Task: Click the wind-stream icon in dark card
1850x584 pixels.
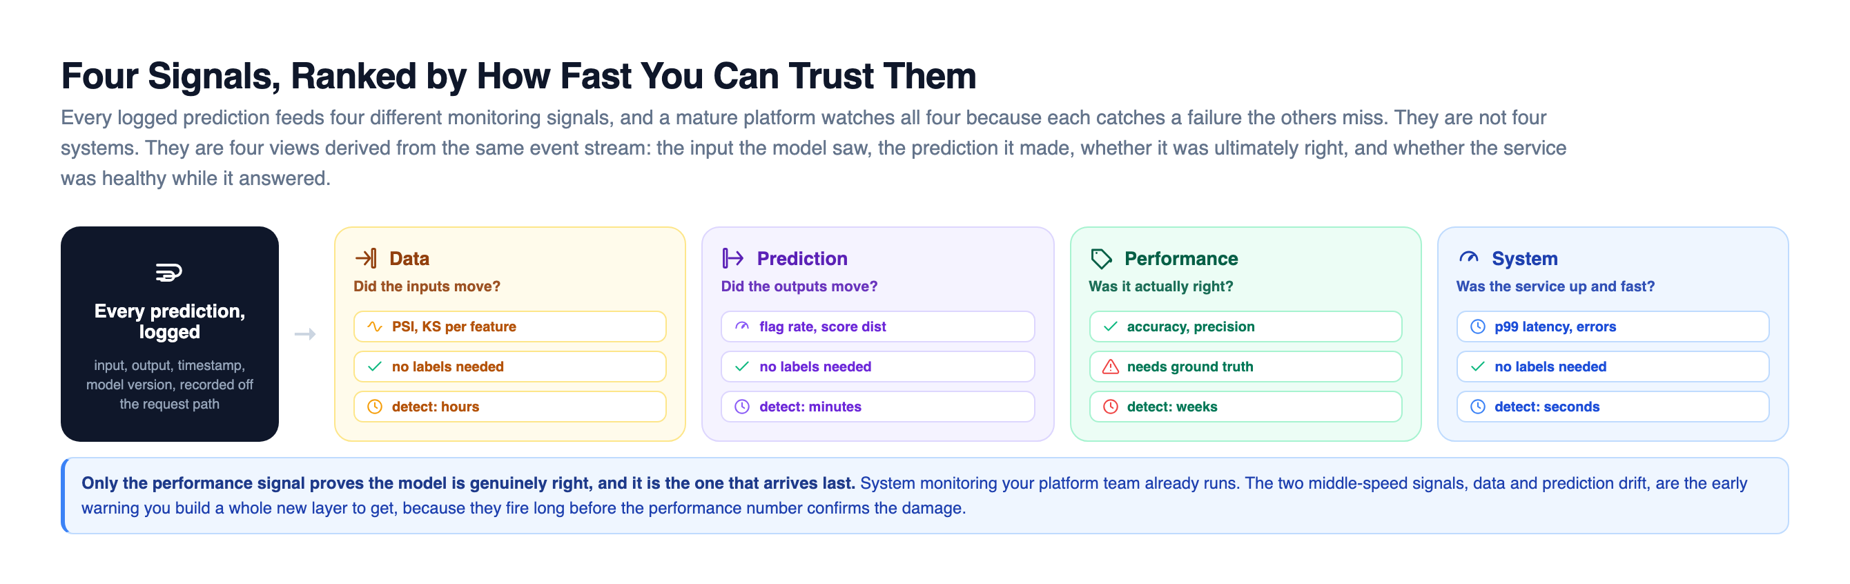Action: [x=168, y=272]
